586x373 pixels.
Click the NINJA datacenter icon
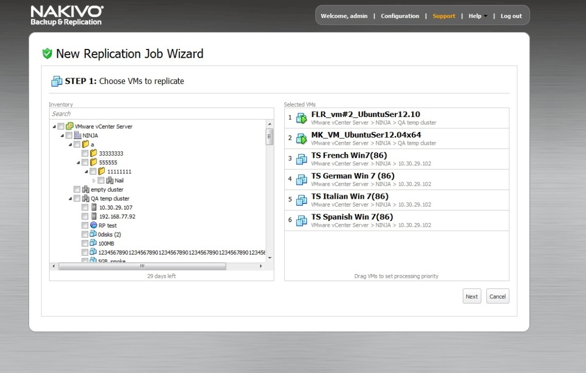pos(78,135)
